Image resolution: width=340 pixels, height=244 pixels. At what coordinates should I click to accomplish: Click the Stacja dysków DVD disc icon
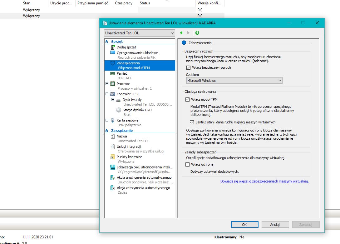click(x=119, y=110)
